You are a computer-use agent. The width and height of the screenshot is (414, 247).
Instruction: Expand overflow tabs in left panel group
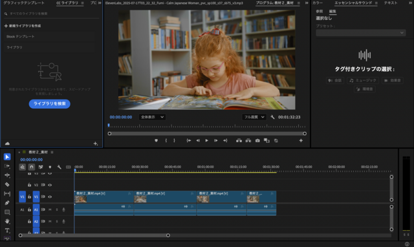click(100, 3)
